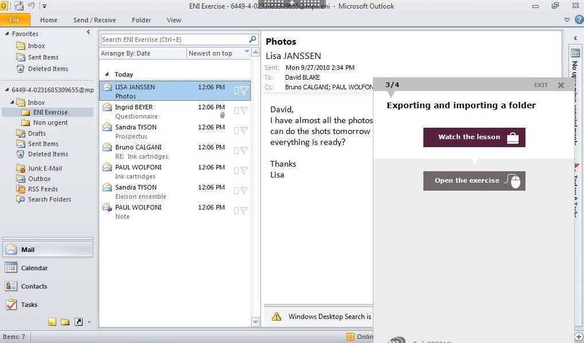This screenshot has height=343, width=584.
Task: Open Folder List icon in navigation pane
Action: pos(65,322)
